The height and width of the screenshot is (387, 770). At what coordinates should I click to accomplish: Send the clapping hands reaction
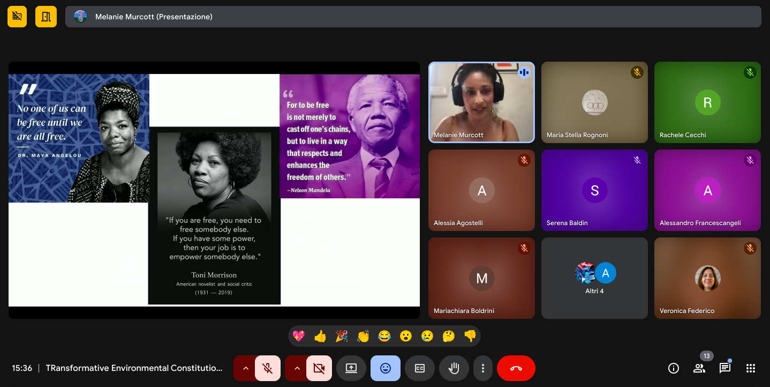click(363, 336)
